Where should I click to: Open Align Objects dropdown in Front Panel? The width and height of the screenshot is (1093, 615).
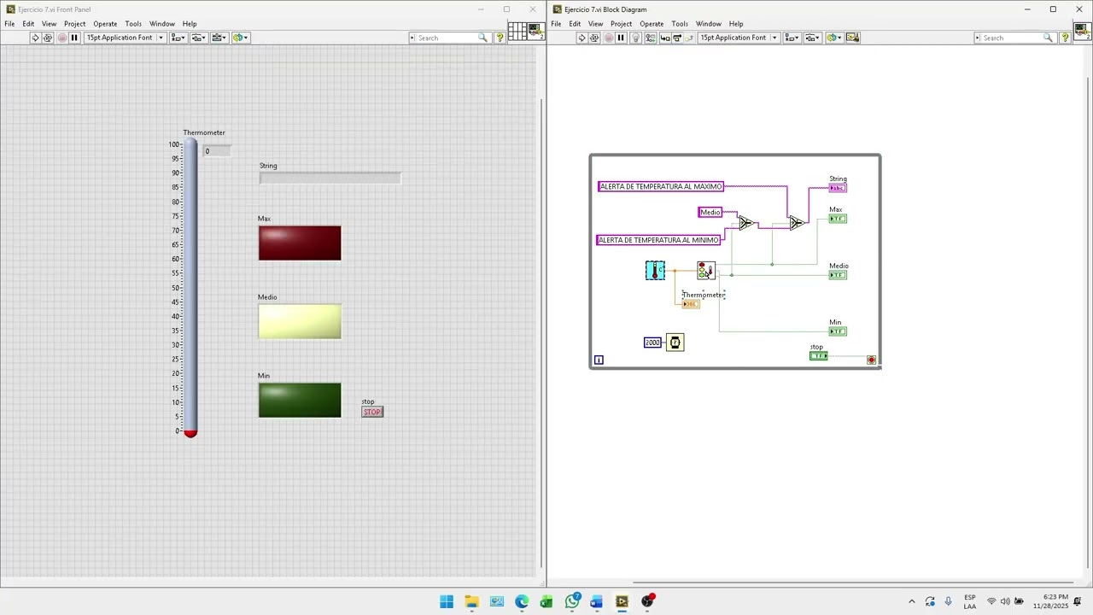(x=178, y=38)
